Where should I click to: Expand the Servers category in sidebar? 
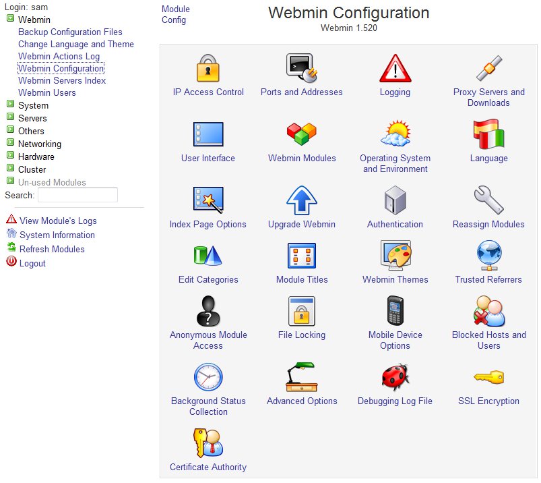(11, 117)
